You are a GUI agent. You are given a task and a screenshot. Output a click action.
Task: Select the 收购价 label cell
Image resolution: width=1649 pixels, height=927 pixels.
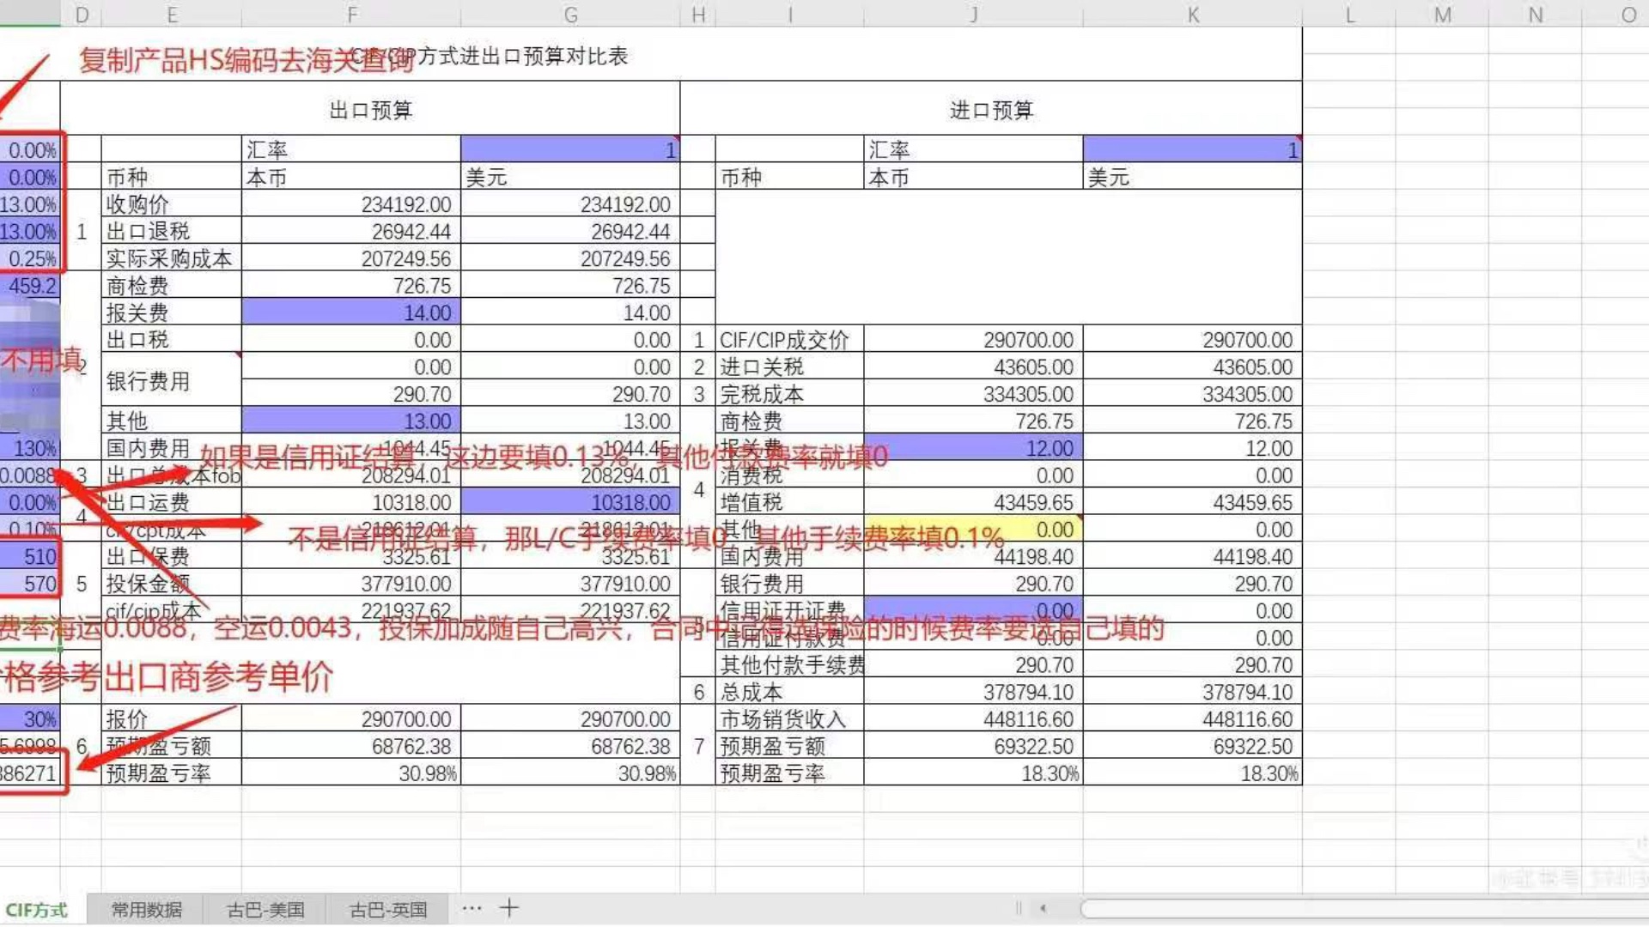(x=172, y=204)
